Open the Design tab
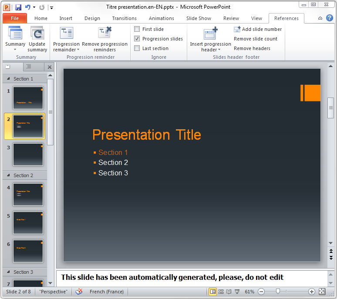The width and height of the screenshot is (337, 299). coord(92,18)
